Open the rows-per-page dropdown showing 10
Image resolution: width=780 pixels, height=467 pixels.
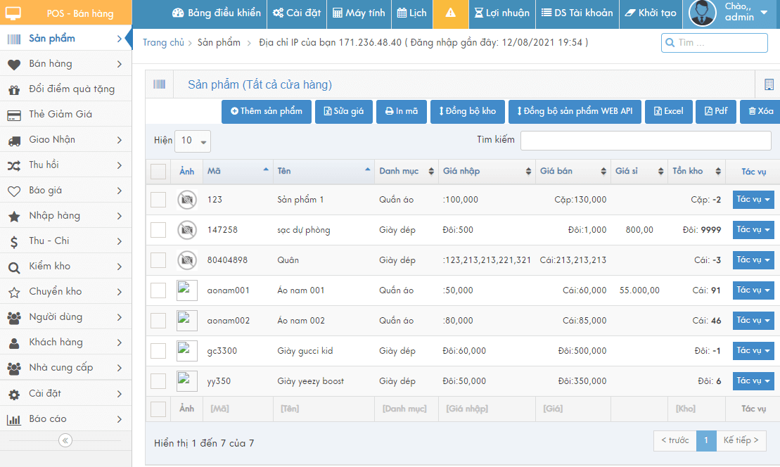click(x=193, y=141)
